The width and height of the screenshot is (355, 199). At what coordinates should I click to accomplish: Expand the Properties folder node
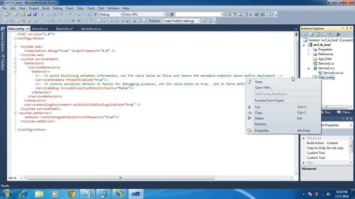[309, 50]
